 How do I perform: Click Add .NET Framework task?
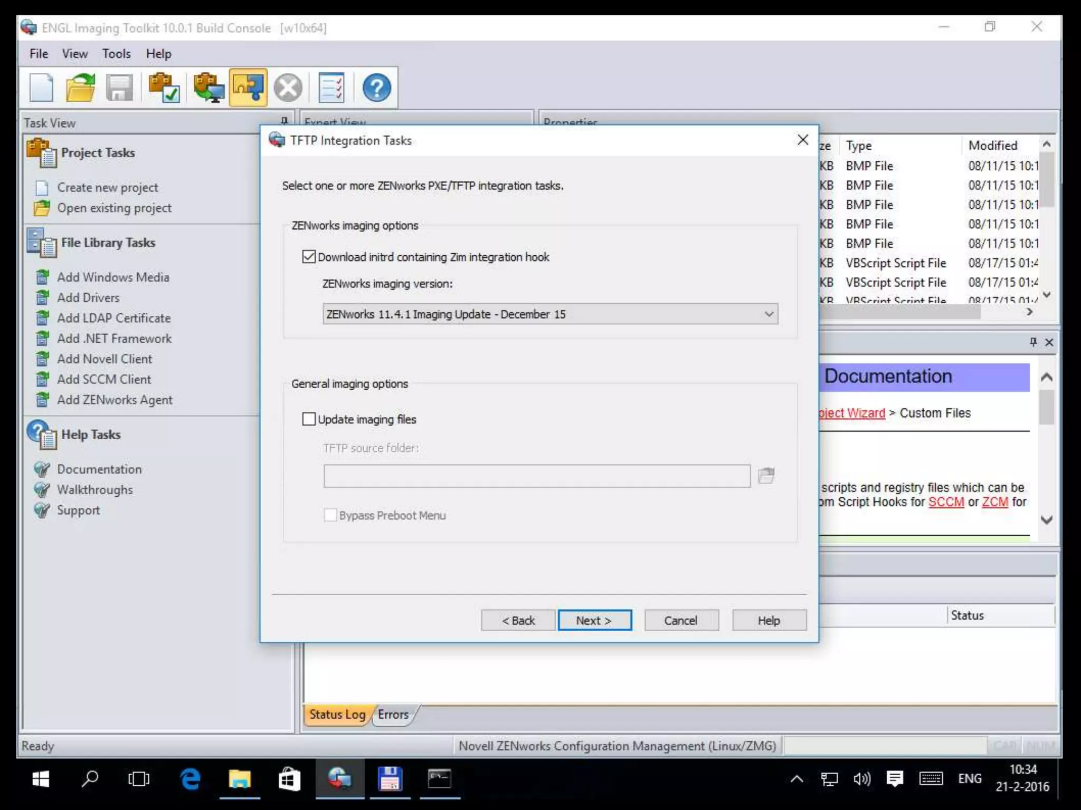point(114,339)
